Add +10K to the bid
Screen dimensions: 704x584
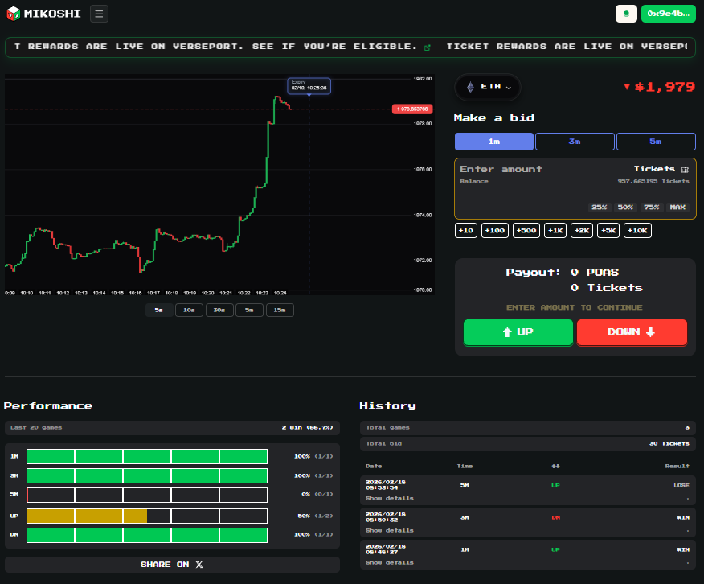[x=637, y=230]
